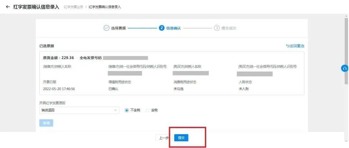Click the 全电发票号码 grayed number field
Screen dimensions: 349x148
pos(125,58)
